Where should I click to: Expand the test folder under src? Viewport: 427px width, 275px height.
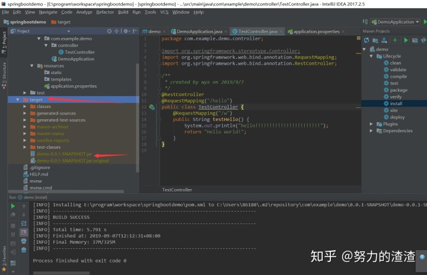click(x=25, y=93)
